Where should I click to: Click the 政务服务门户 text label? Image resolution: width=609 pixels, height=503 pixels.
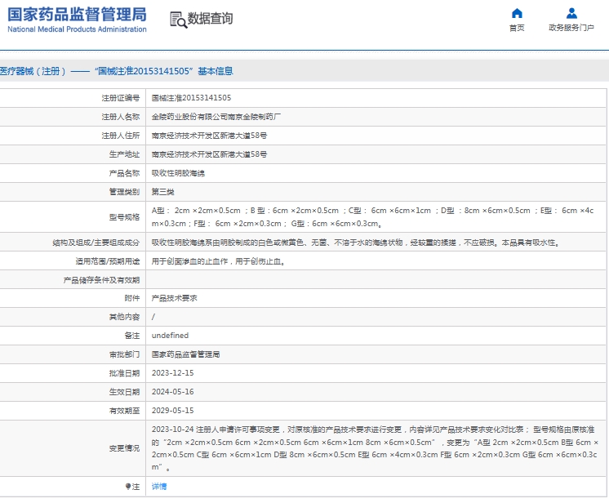point(571,28)
